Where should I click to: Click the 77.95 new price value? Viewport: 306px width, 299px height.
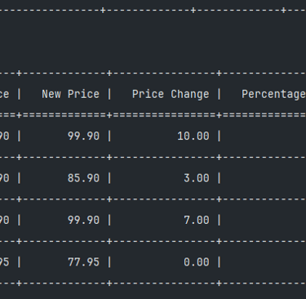pyautogui.click(x=83, y=262)
